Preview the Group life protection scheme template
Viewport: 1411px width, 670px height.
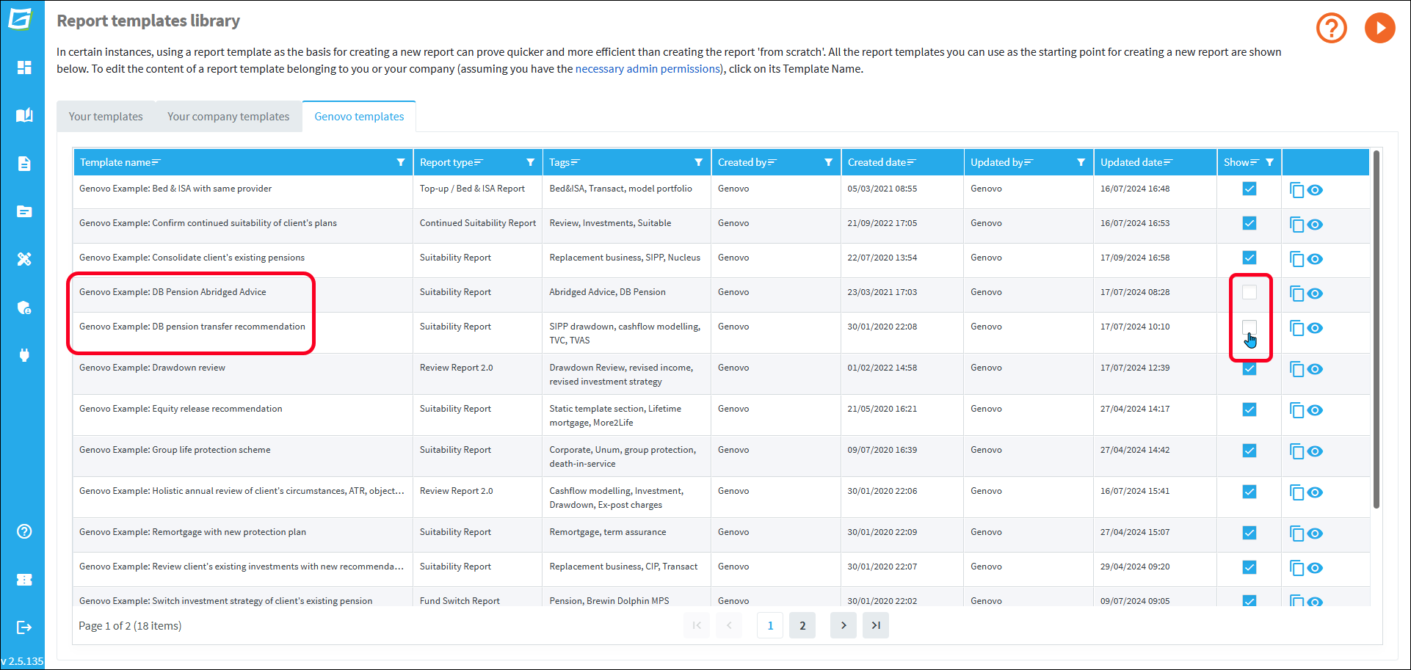[1315, 451]
